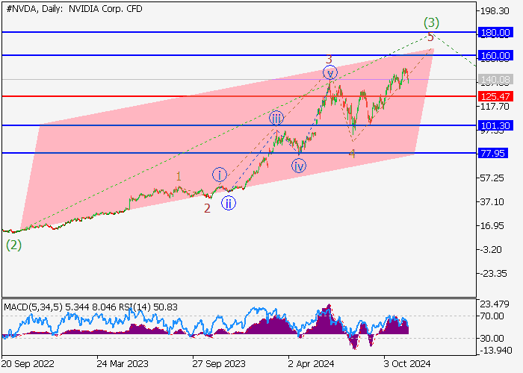Image resolution: width=523 pixels, height=373 pixels.
Task: Click the 16.95 price axis label
Action: (492, 226)
